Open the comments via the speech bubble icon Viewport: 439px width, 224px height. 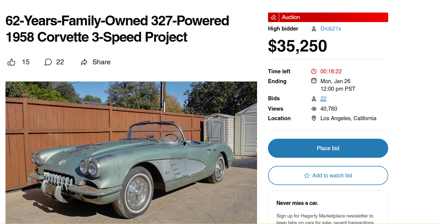pos(48,62)
